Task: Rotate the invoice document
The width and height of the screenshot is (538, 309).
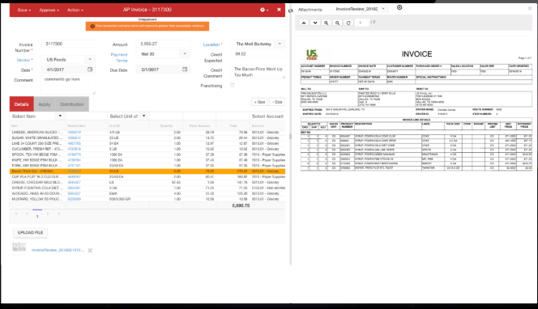Action: [x=348, y=23]
